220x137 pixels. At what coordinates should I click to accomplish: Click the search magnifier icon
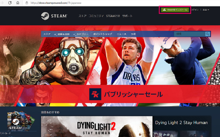tap(207, 34)
